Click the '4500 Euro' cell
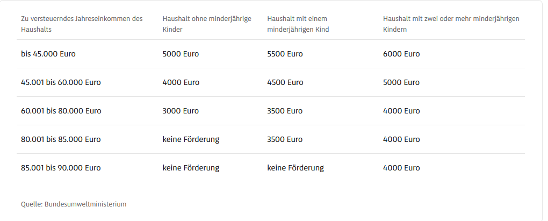 click(x=285, y=82)
